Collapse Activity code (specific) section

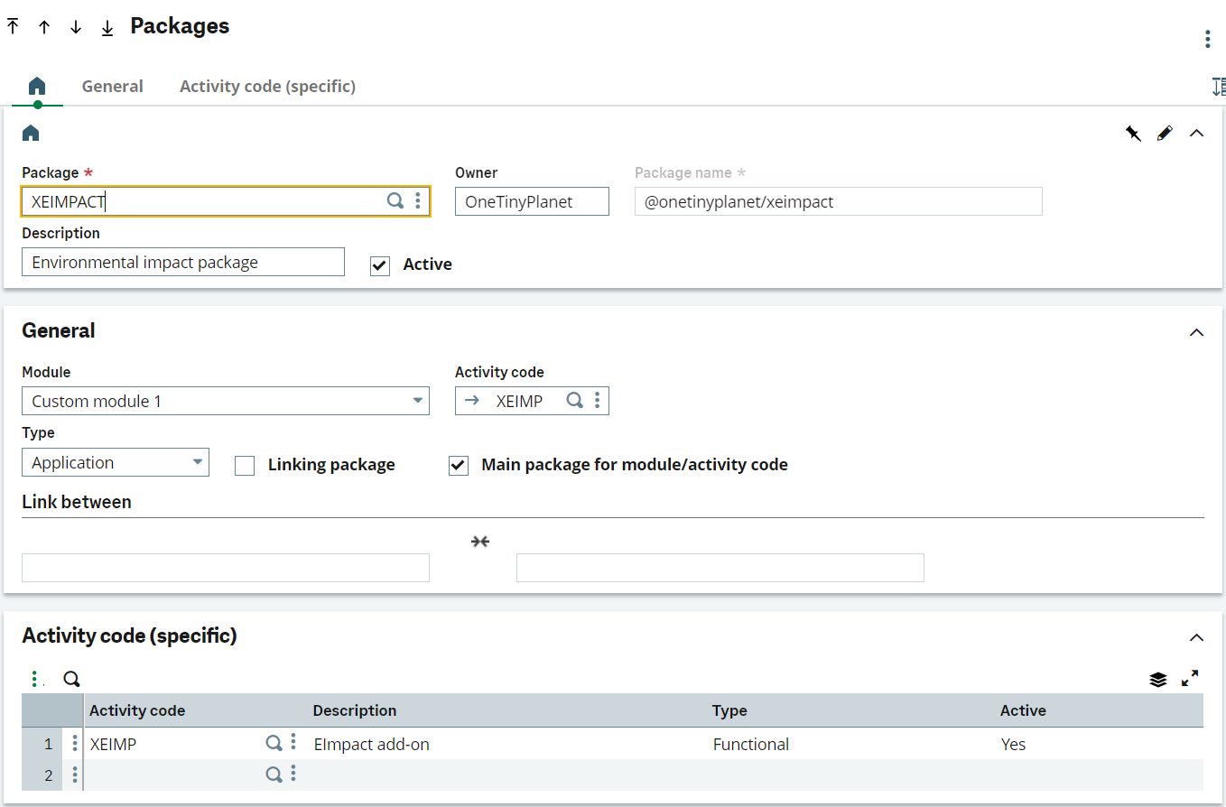pos(1197,638)
